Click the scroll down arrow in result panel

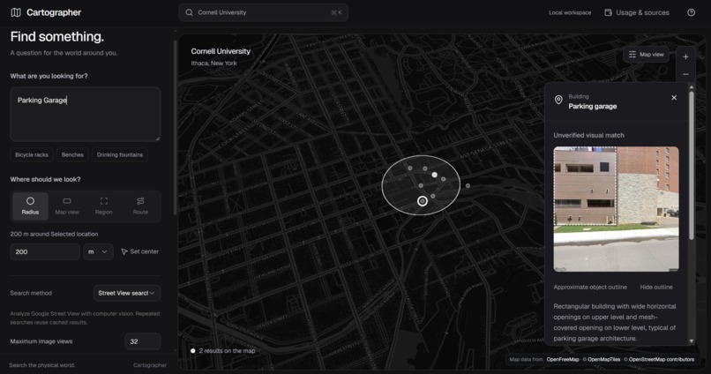point(691,340)
